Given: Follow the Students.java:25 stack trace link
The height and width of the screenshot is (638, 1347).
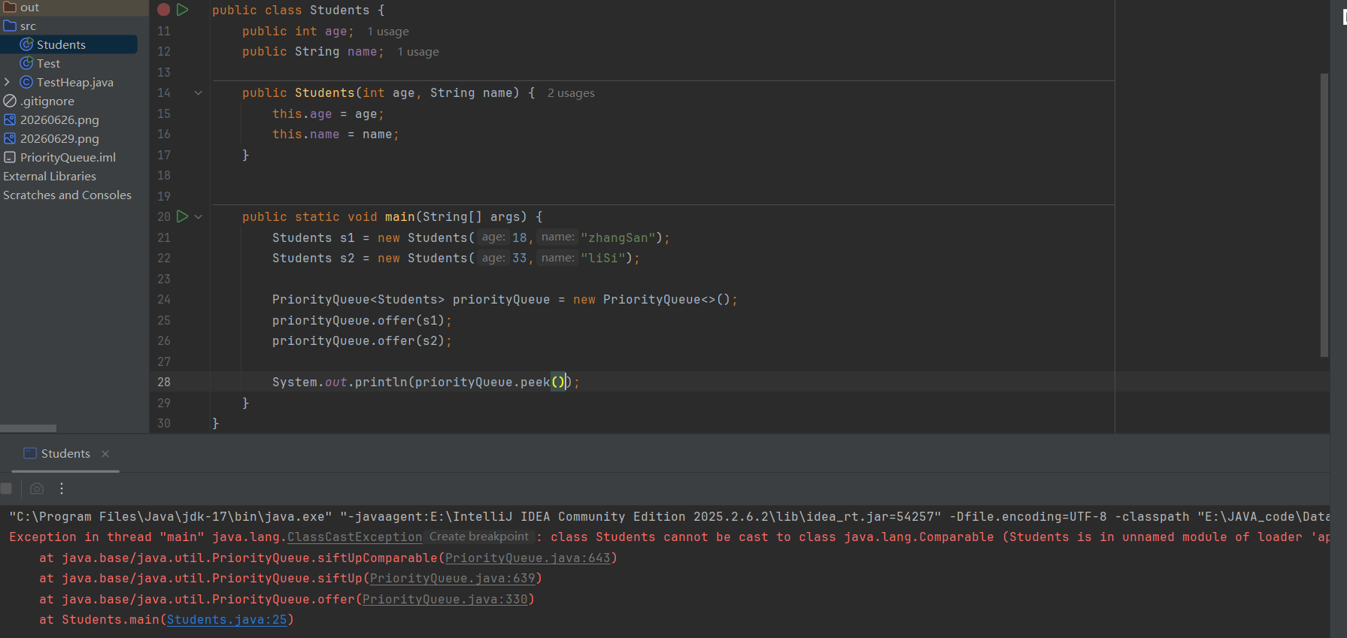Looking at the screenshot, I should click(227, 620).
